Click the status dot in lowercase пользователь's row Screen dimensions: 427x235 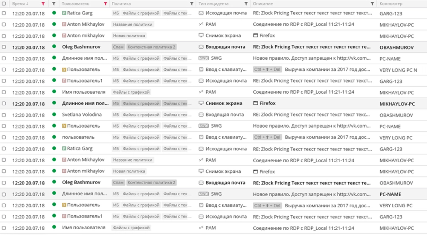point(54,137)
